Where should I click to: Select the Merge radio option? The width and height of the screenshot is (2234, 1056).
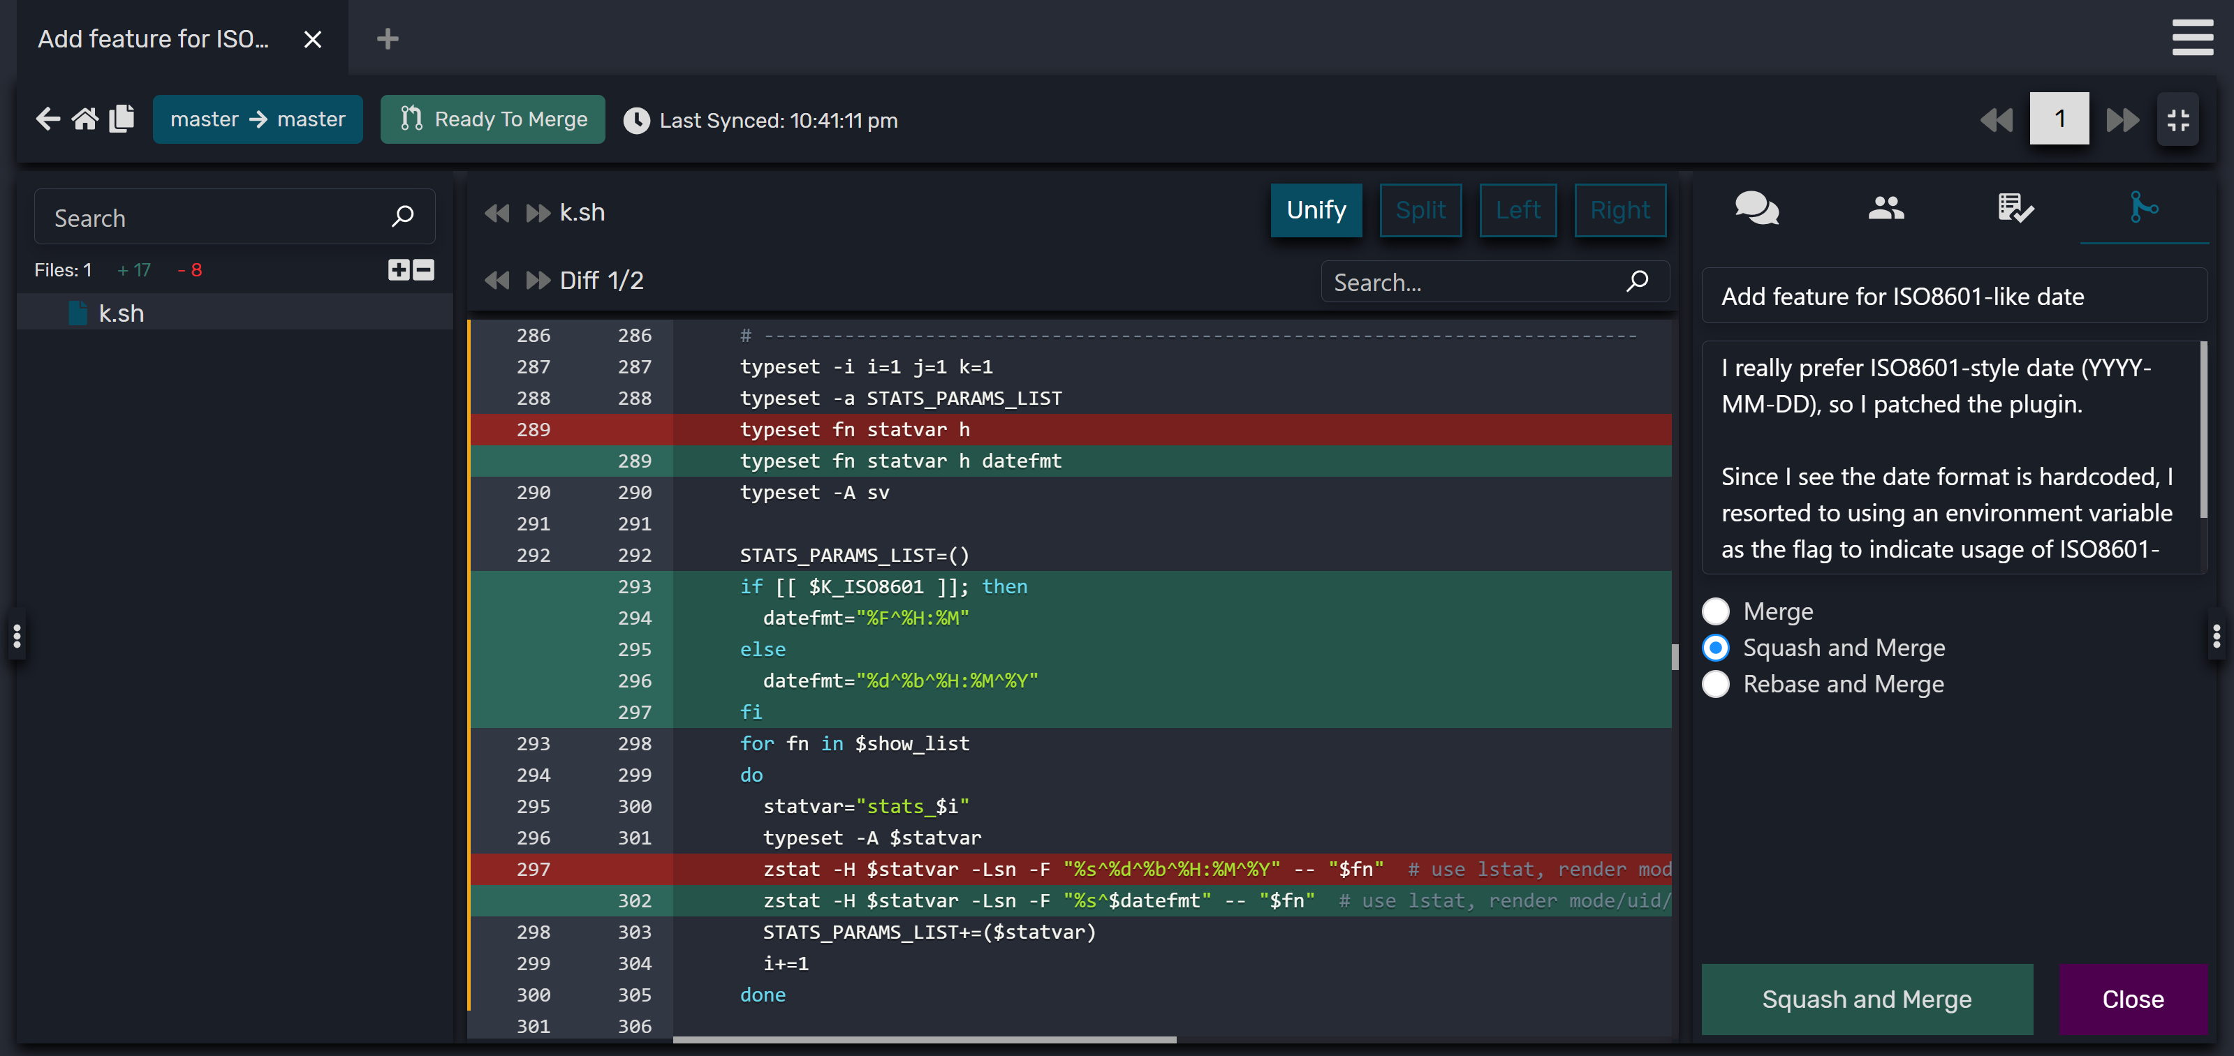pyautogui.click(x=1715, y=611)
